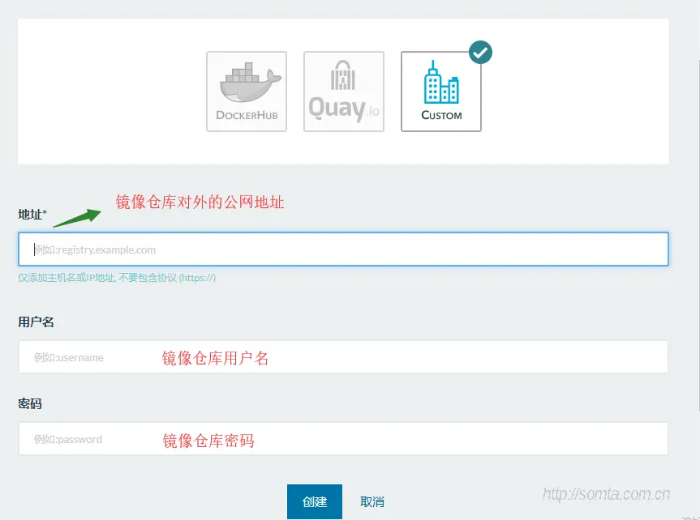Click the 用户名 username input field
Screen dimensions: 700x520
(x=343, y=356)
